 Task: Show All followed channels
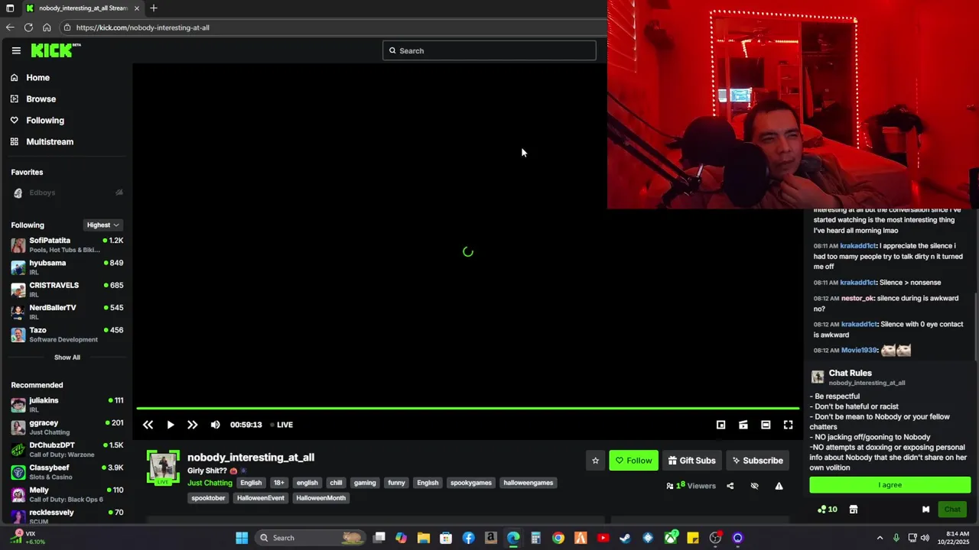[67, 357]
